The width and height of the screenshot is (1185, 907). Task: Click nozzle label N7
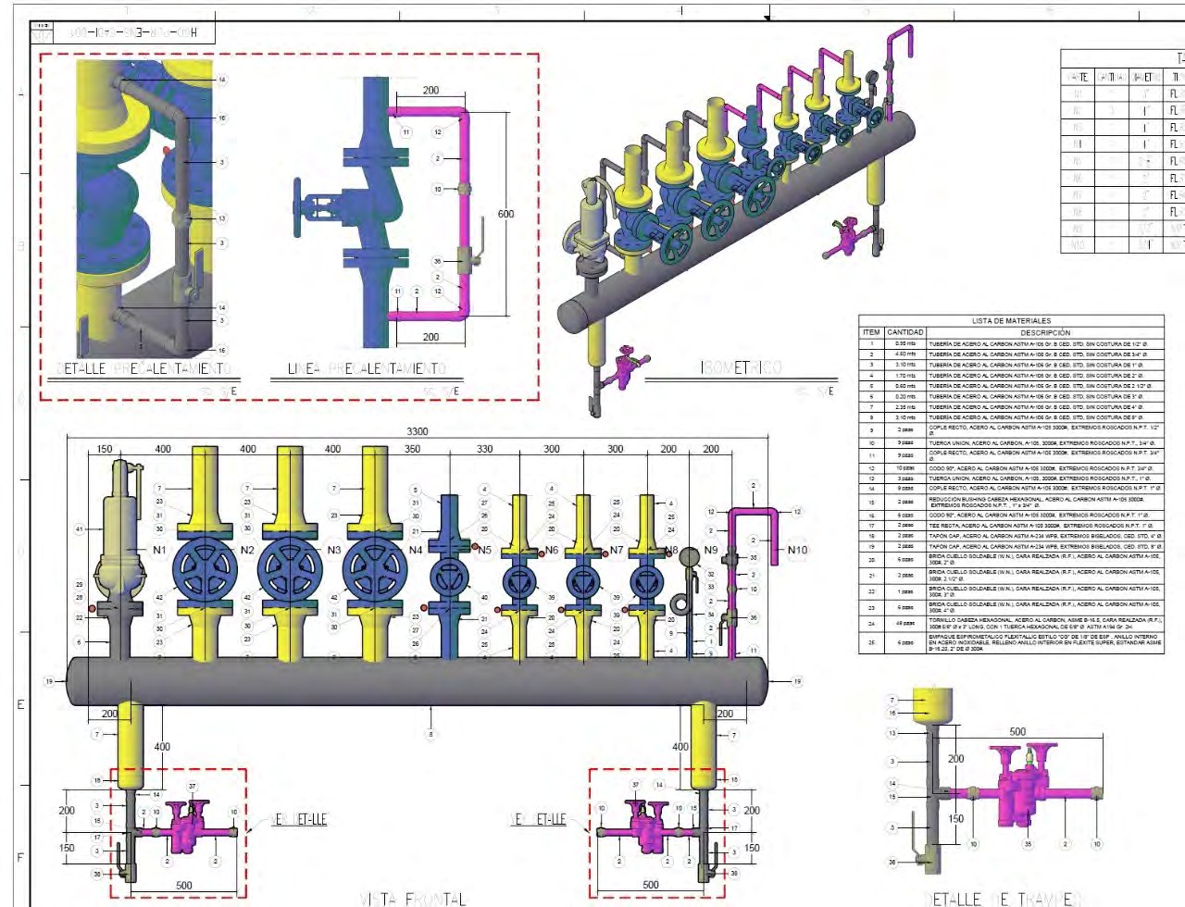(617, 550)
